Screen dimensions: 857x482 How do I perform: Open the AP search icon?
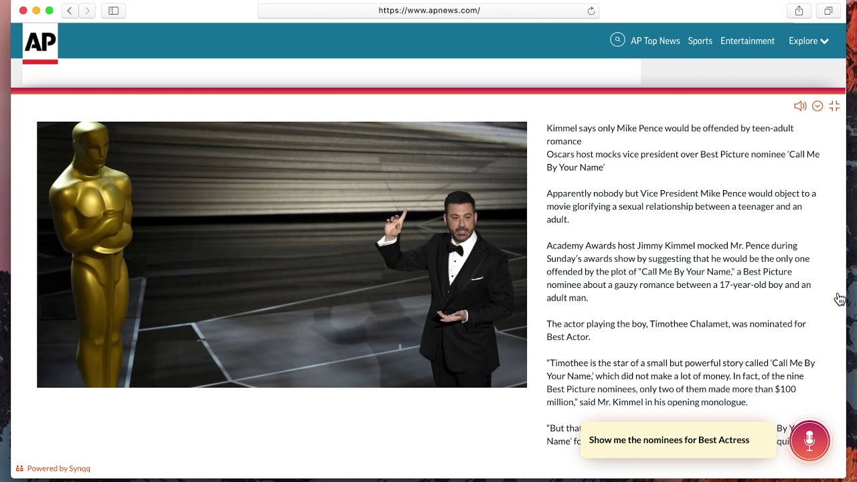point(617,40)
